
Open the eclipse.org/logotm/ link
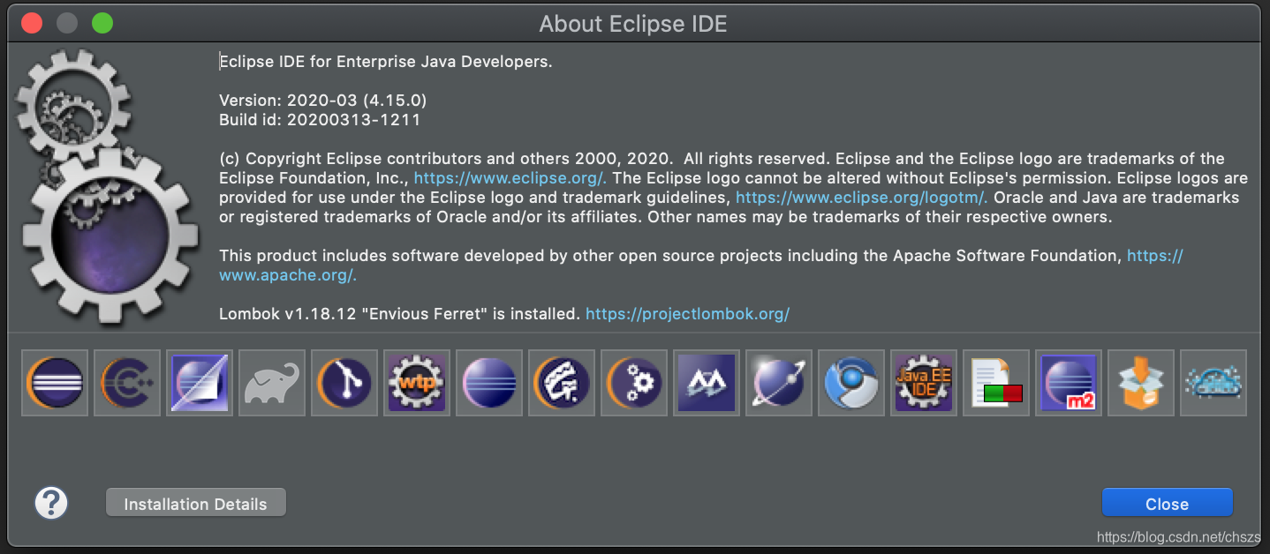point(861,198)
